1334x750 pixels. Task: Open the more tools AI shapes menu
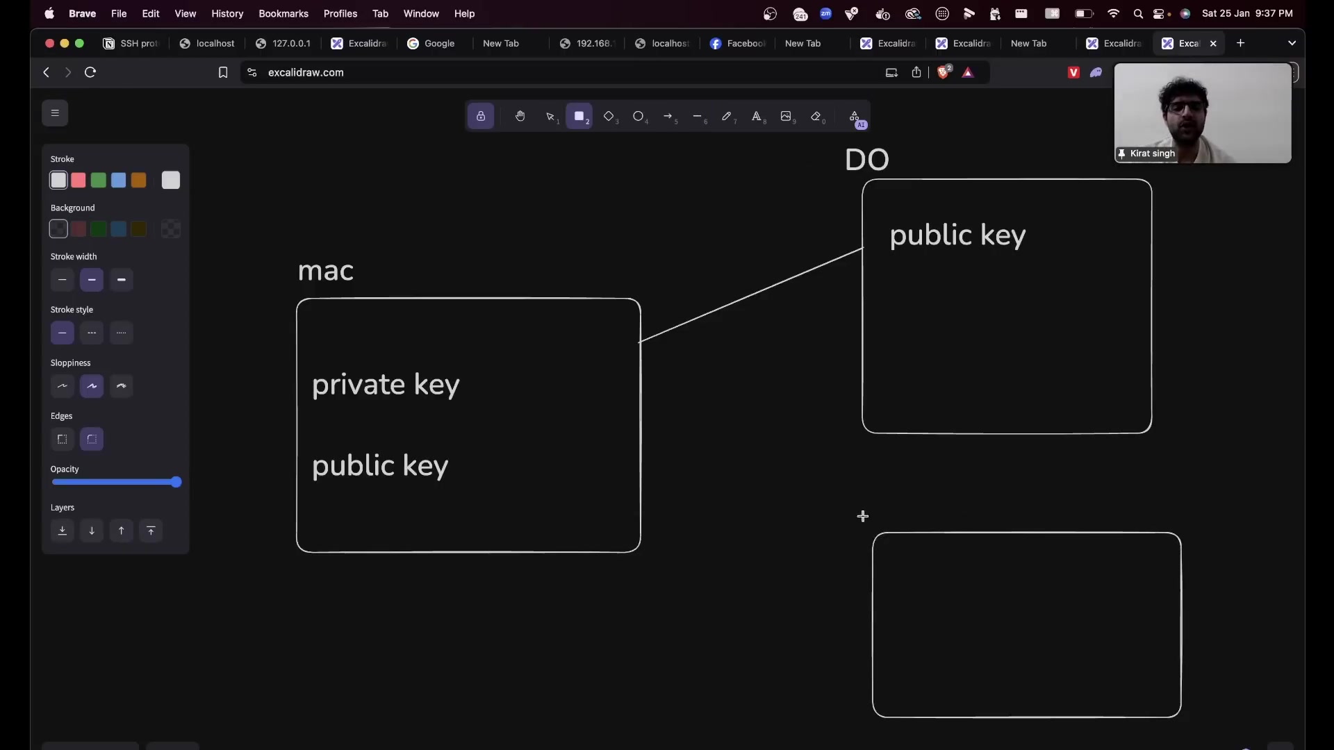[x=855, y=117]
